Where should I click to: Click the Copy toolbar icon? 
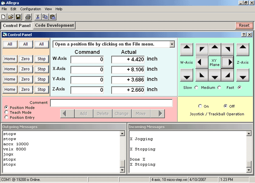click(x=45, y=17)
